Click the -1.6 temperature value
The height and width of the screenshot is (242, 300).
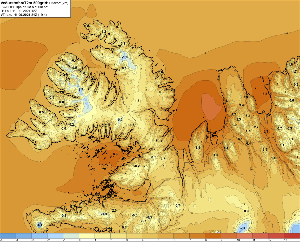pyautogui.click(x=125, y=57)
